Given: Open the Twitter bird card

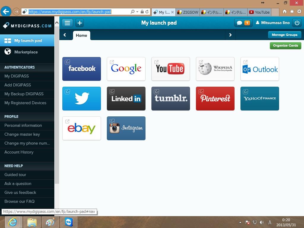Looking at the screenshot, I should click(81, 99).
